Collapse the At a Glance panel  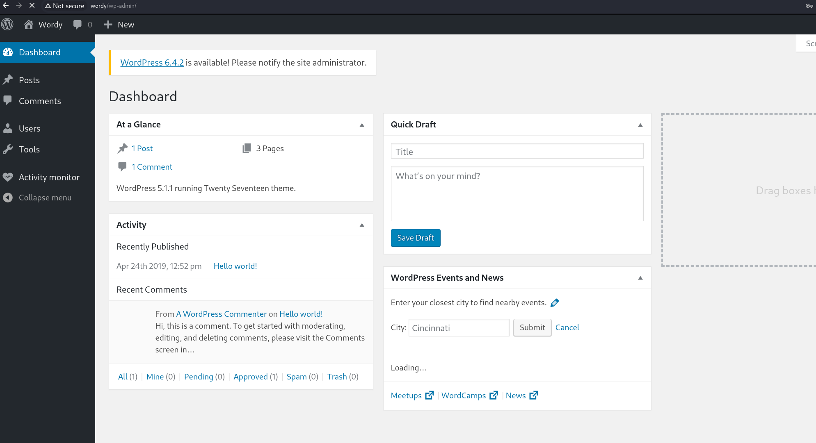pos(362,125)
